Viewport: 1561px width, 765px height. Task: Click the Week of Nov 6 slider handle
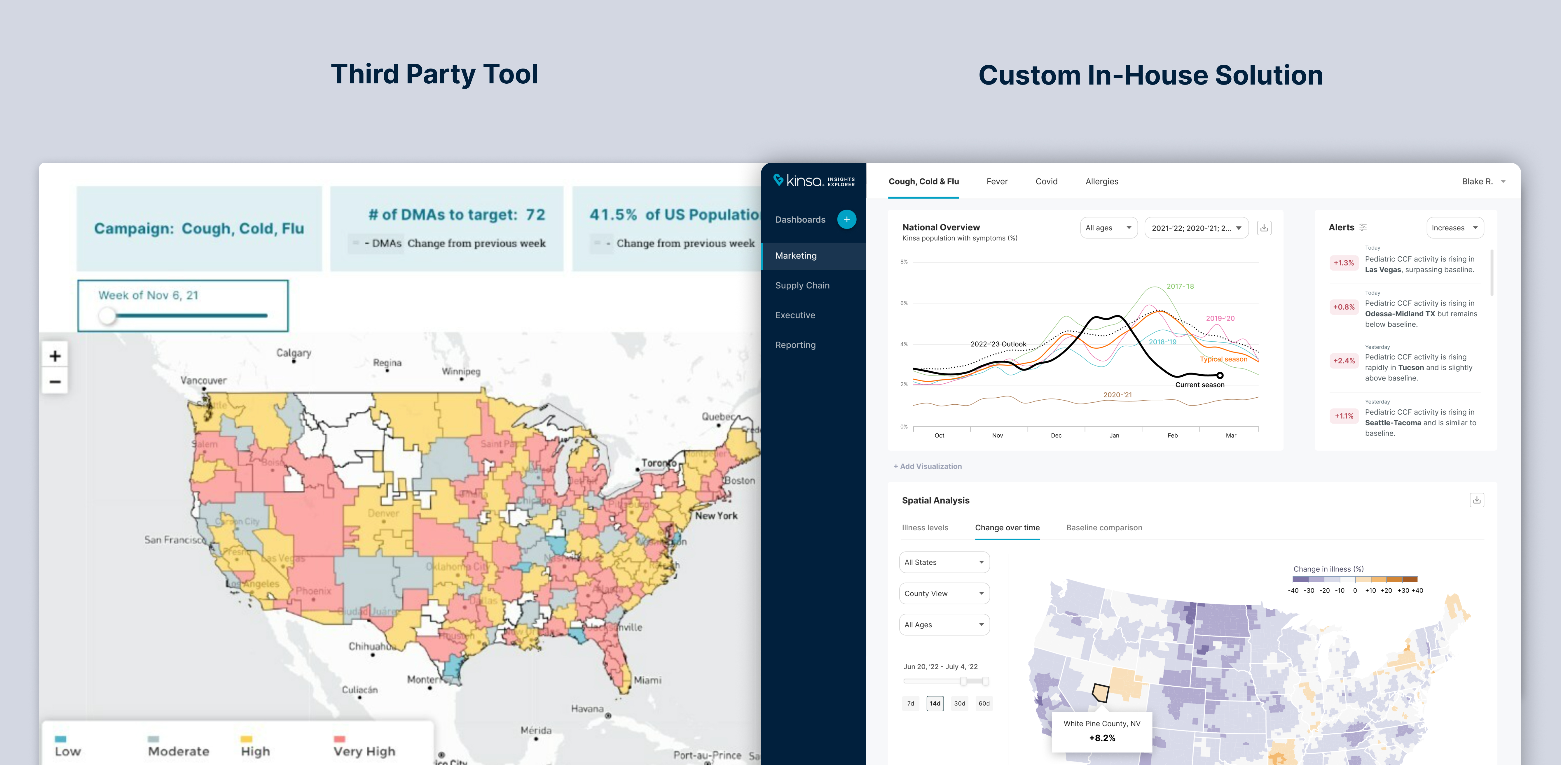coord(107,315)
